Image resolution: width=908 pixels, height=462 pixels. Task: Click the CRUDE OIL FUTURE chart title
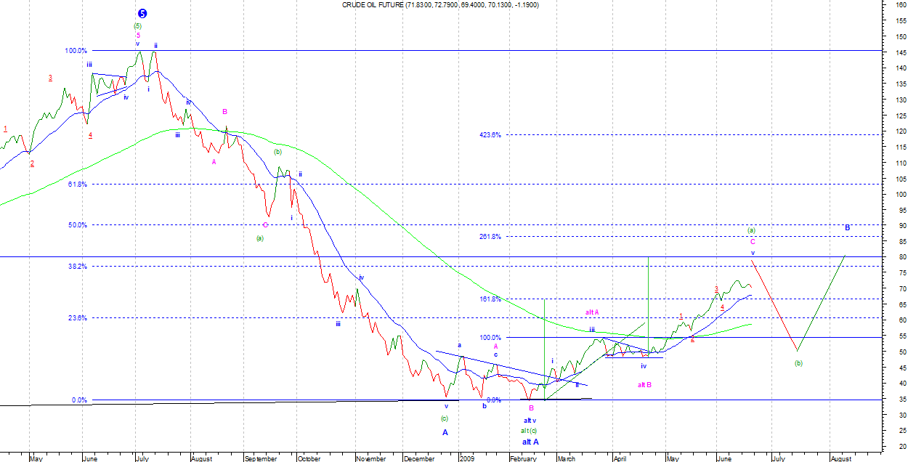(x=440, y=5)
